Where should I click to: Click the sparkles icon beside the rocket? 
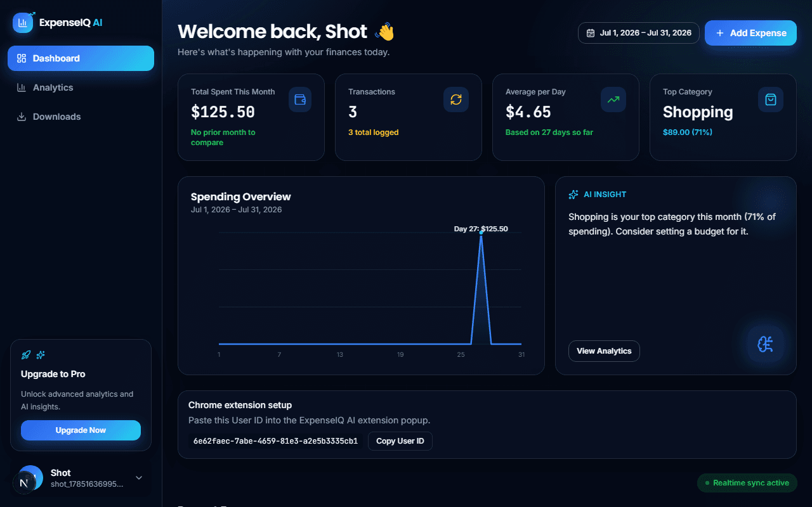click(41, 355)
